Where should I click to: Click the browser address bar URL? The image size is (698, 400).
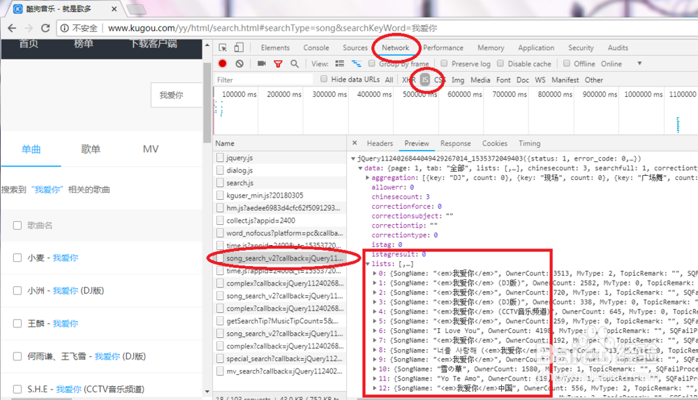point(272,28)
